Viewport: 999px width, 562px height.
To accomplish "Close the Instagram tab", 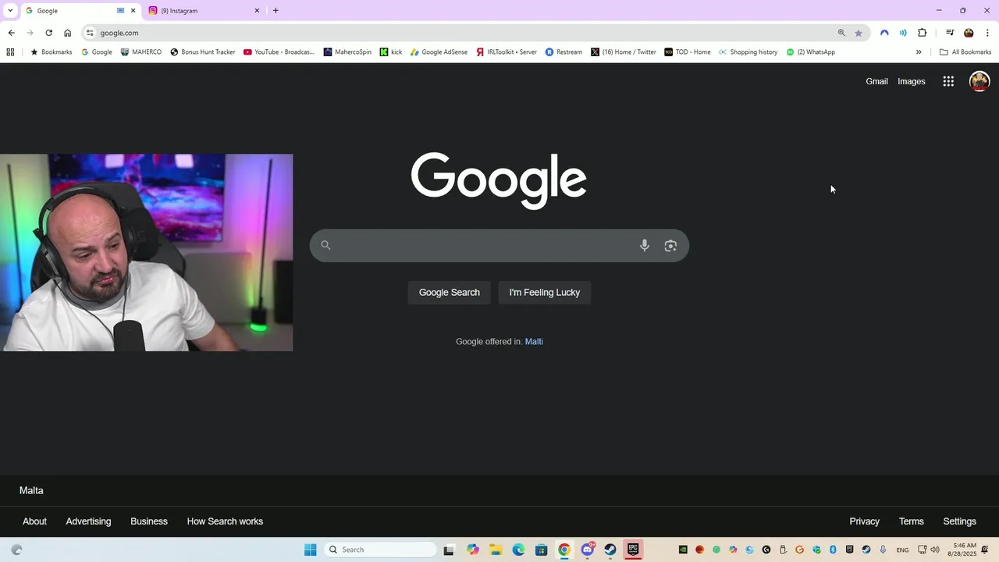I will pyautogui.click(x=257, y=10).
